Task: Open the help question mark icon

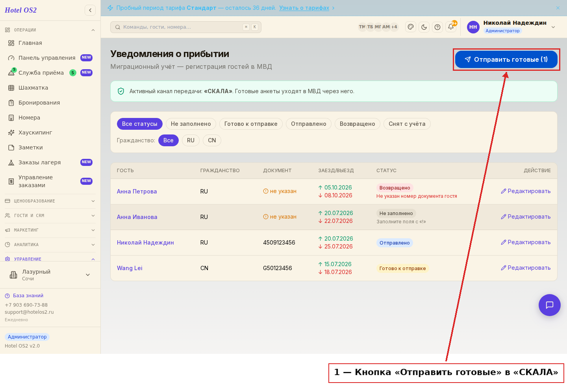Action: tap(437, 27)
